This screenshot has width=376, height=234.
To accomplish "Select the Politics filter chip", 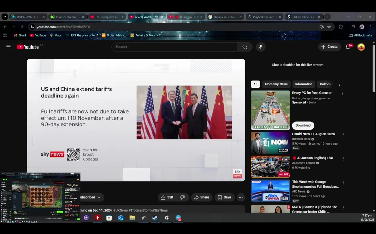I will coord(325,84).
